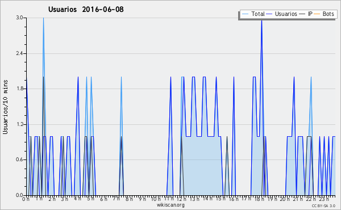
Task: Click the '2 h' x-axis label
Action: (x=52, y=199)
